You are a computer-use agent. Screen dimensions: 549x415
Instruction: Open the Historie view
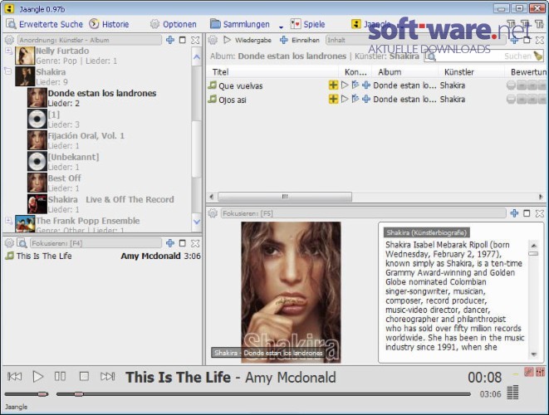pos(109,24)
